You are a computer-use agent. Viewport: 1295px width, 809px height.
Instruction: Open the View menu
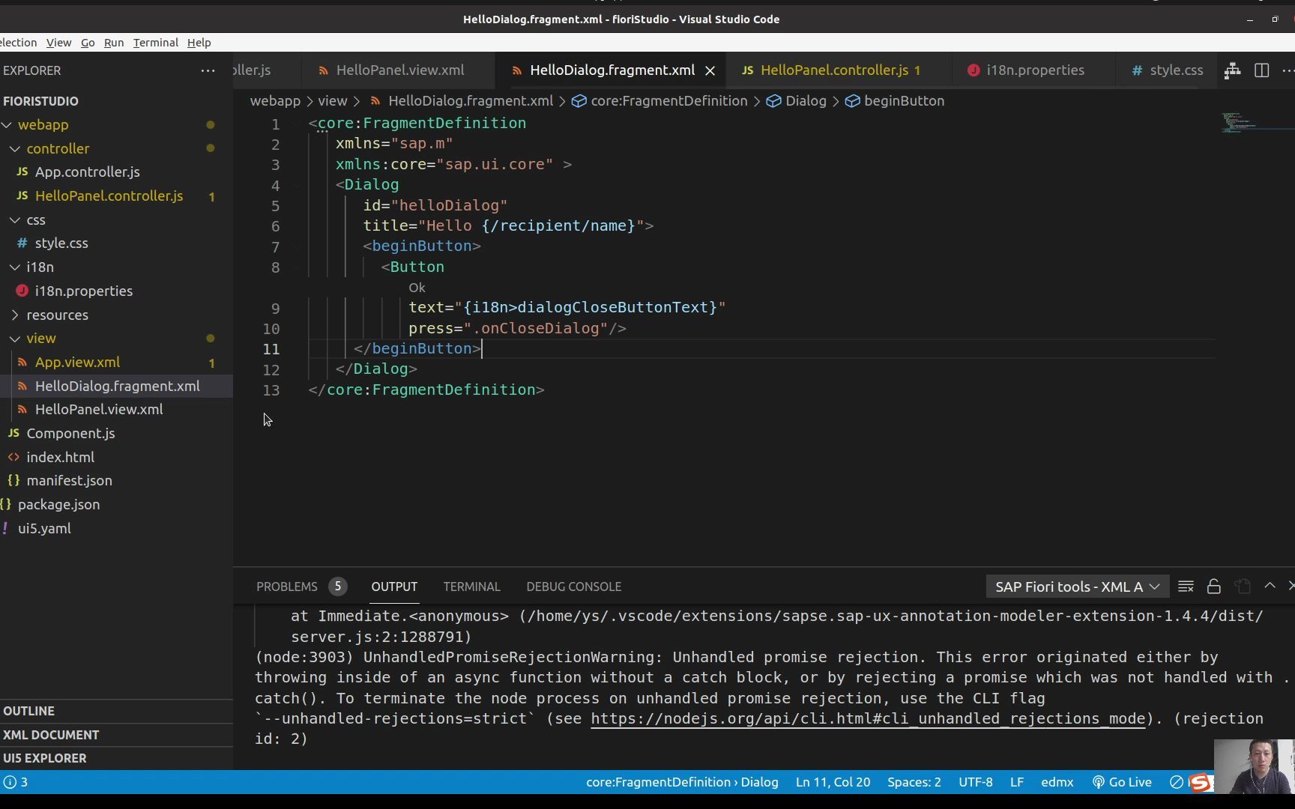[x=58, y=43]
